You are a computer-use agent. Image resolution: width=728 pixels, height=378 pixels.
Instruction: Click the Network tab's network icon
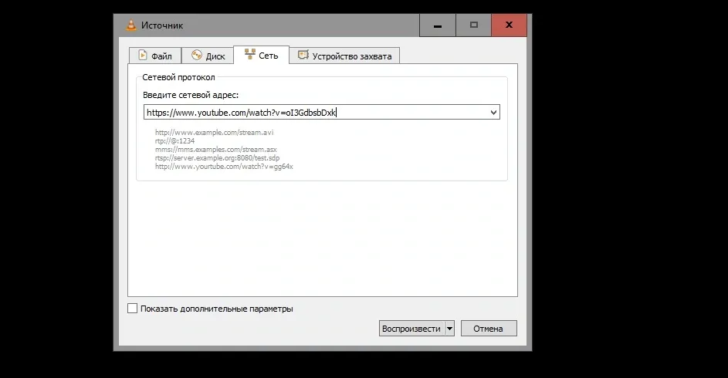coord(250,54)
